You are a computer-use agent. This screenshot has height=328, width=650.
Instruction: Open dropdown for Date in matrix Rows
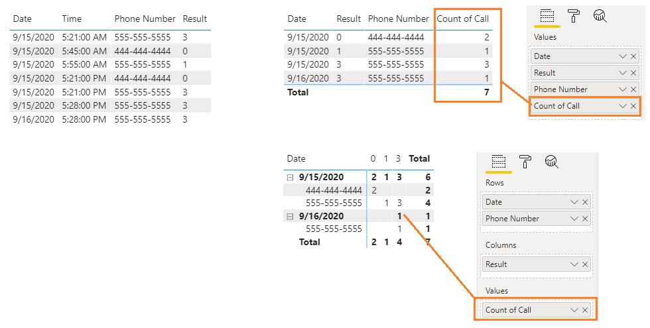coord(574,202)
